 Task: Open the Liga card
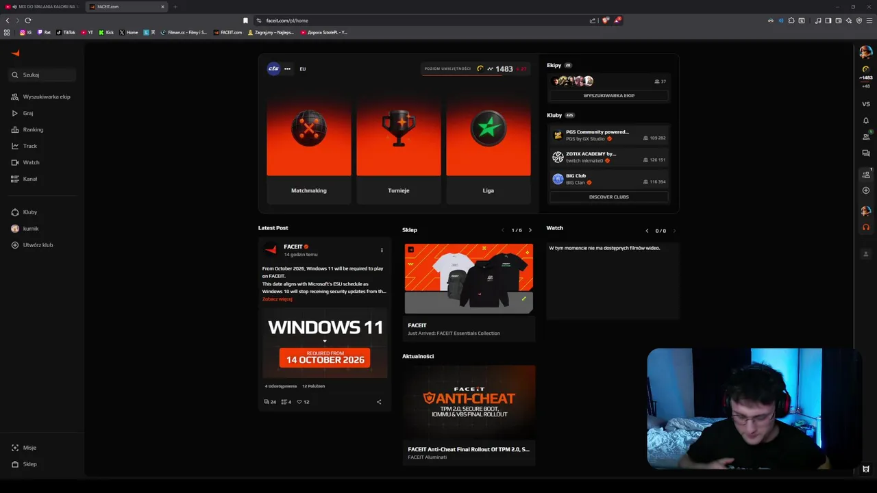[x=488, y=149]
